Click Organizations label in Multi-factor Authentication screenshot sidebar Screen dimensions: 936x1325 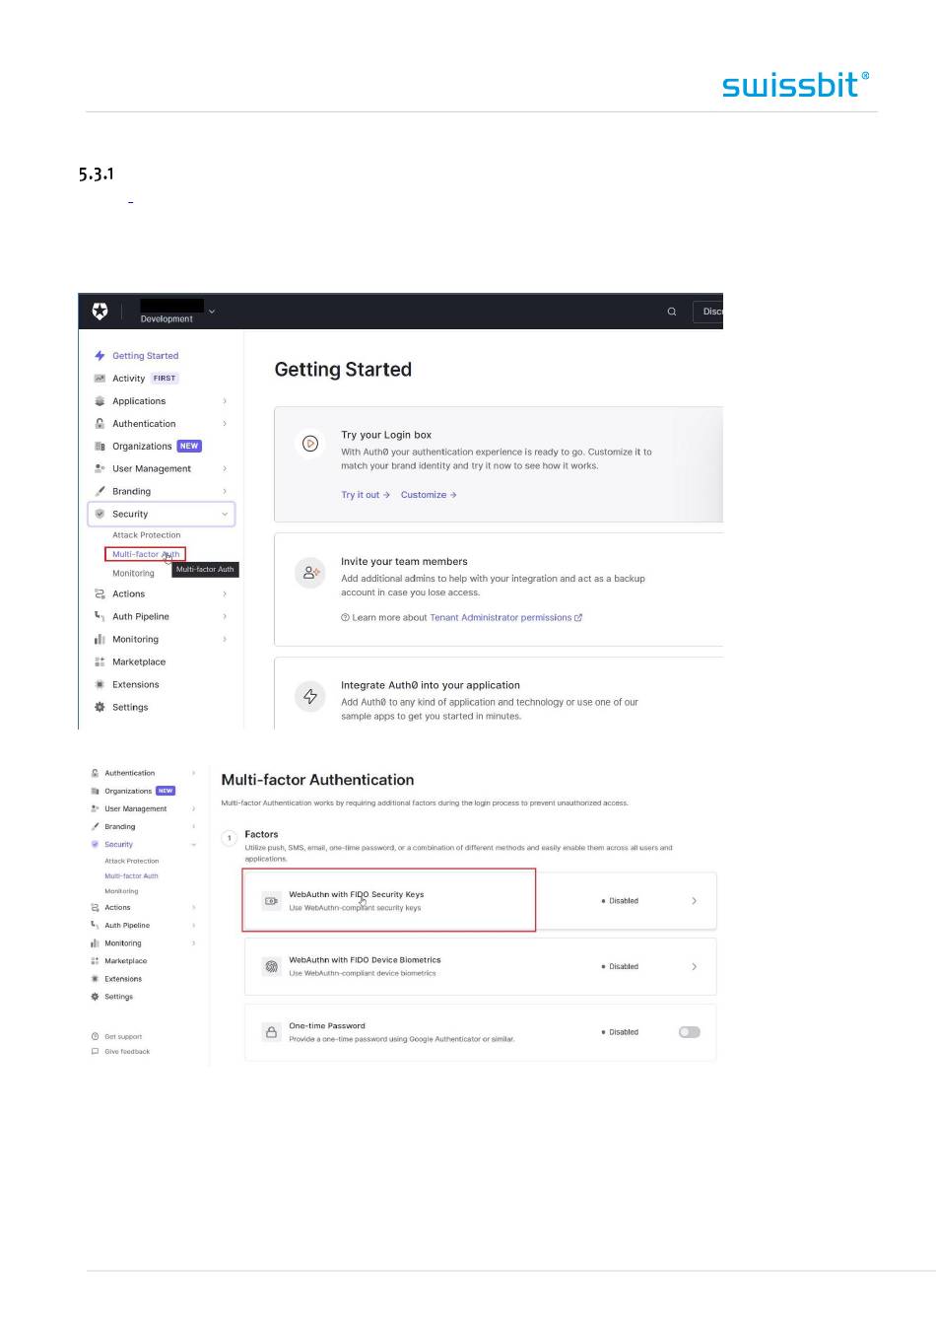pos(128,791)
